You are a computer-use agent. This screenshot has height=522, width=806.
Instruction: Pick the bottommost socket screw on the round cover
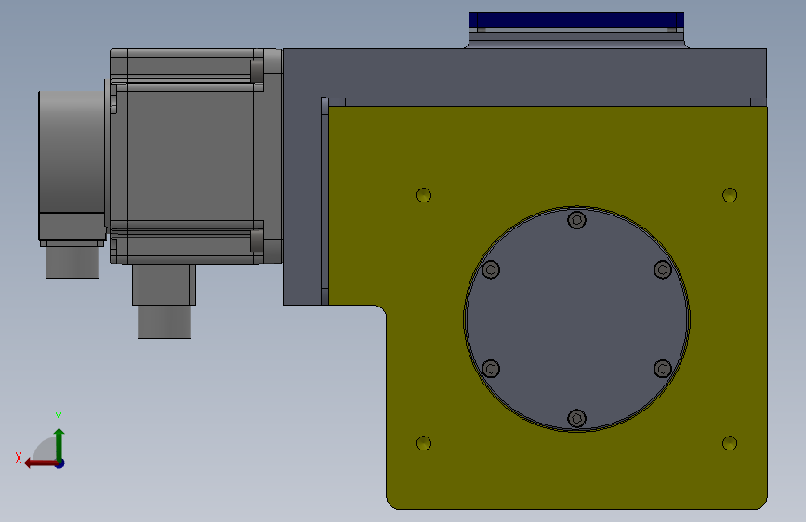tap(576, 418)
